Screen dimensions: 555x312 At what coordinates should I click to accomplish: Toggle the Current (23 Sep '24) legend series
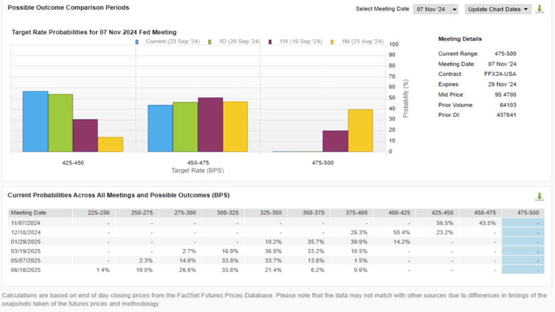point(168,41)
